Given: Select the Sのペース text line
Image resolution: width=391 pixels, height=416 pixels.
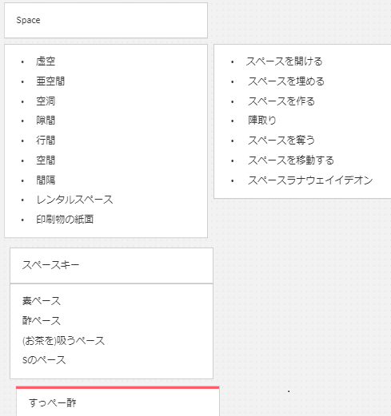Looking at the screenshot, I should [44, 360].
